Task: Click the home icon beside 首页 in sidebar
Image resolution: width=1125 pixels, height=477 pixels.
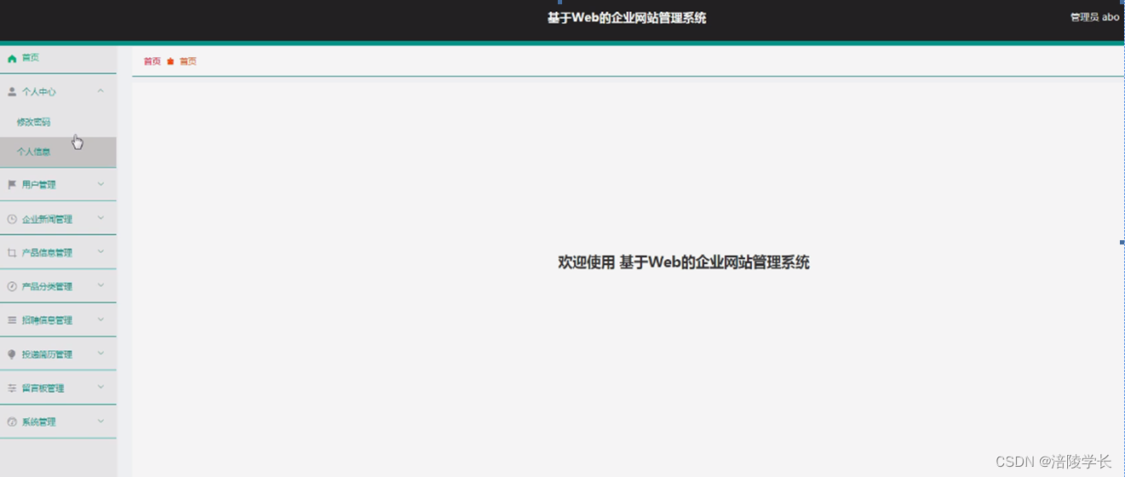Action: [x=12, y=59]
